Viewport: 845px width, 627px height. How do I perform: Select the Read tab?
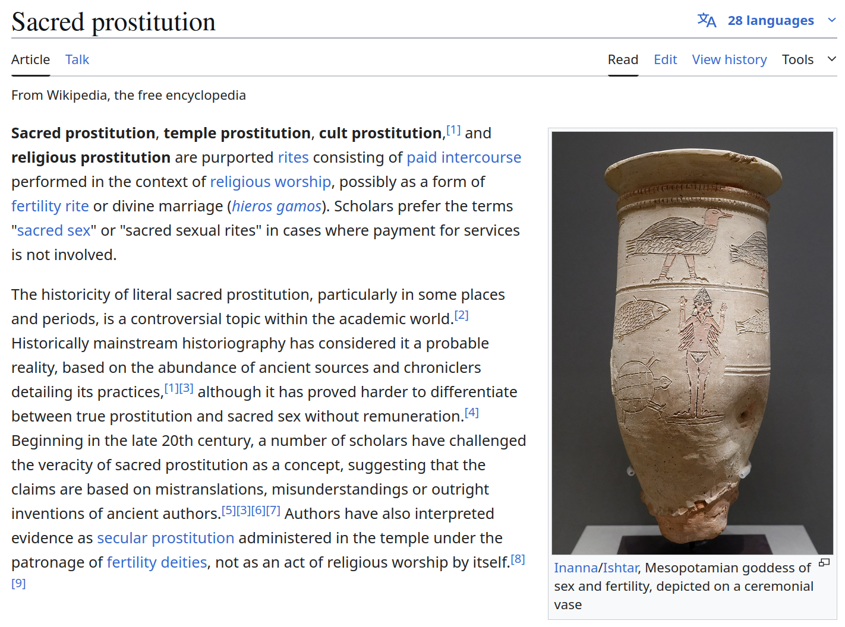coord(623,59)
